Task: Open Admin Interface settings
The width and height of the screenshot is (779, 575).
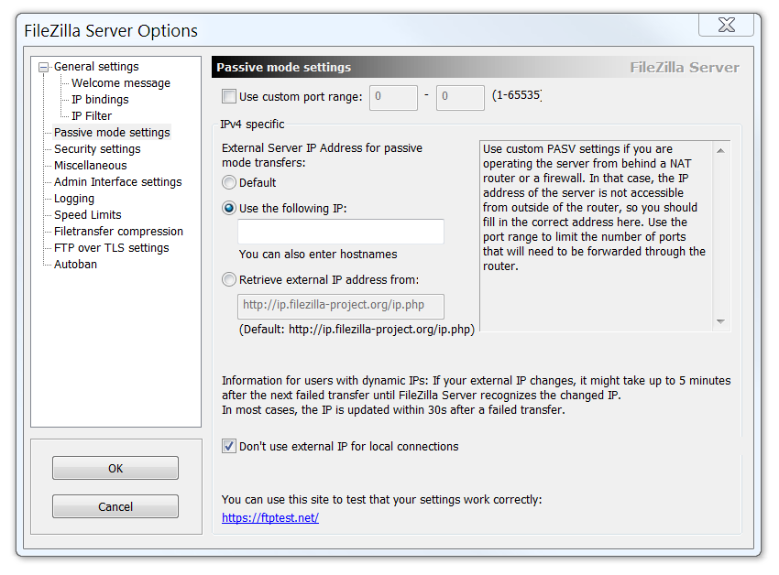Action: (x=117, y=181)
